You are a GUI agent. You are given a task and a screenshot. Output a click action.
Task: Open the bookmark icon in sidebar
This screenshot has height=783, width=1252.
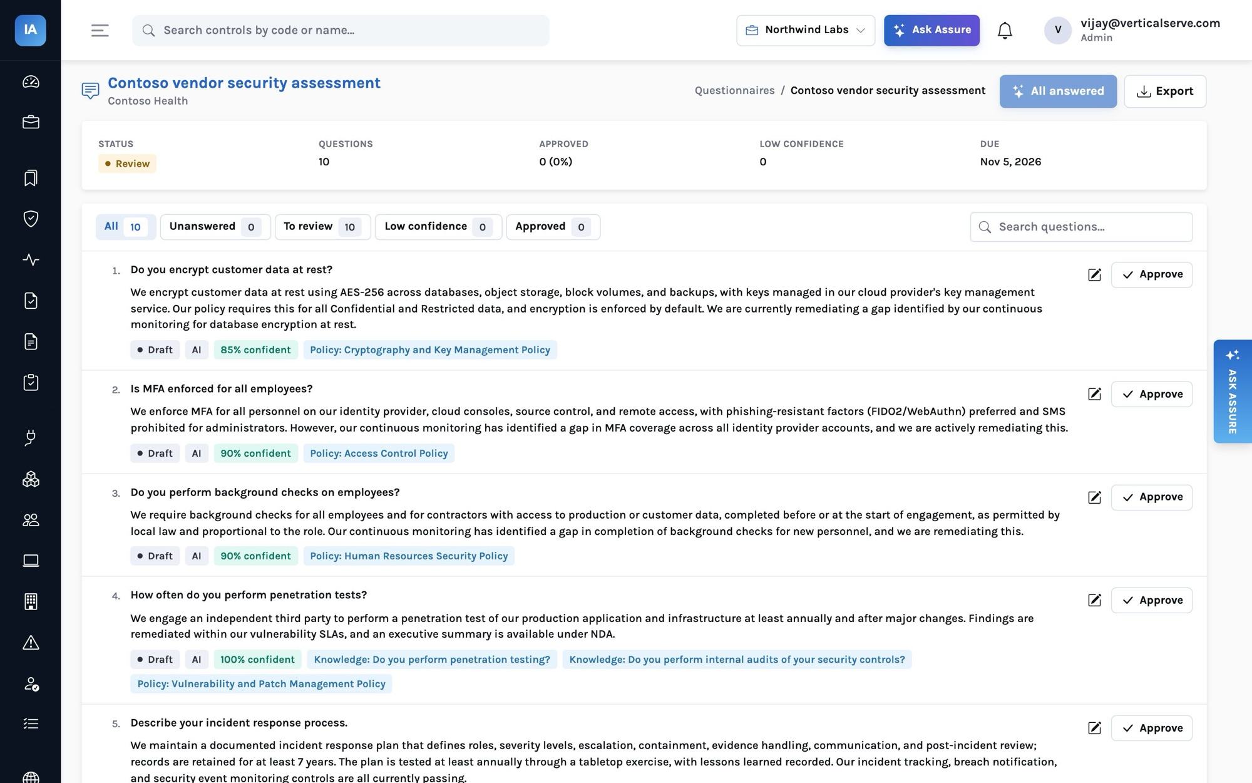pos(31,178)
